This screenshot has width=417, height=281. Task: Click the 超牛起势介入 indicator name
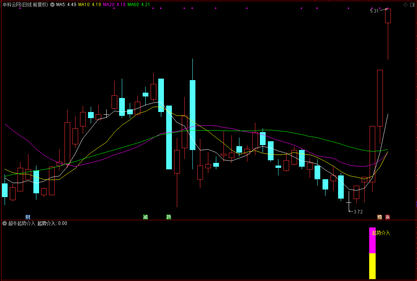(x=22, y=223)
